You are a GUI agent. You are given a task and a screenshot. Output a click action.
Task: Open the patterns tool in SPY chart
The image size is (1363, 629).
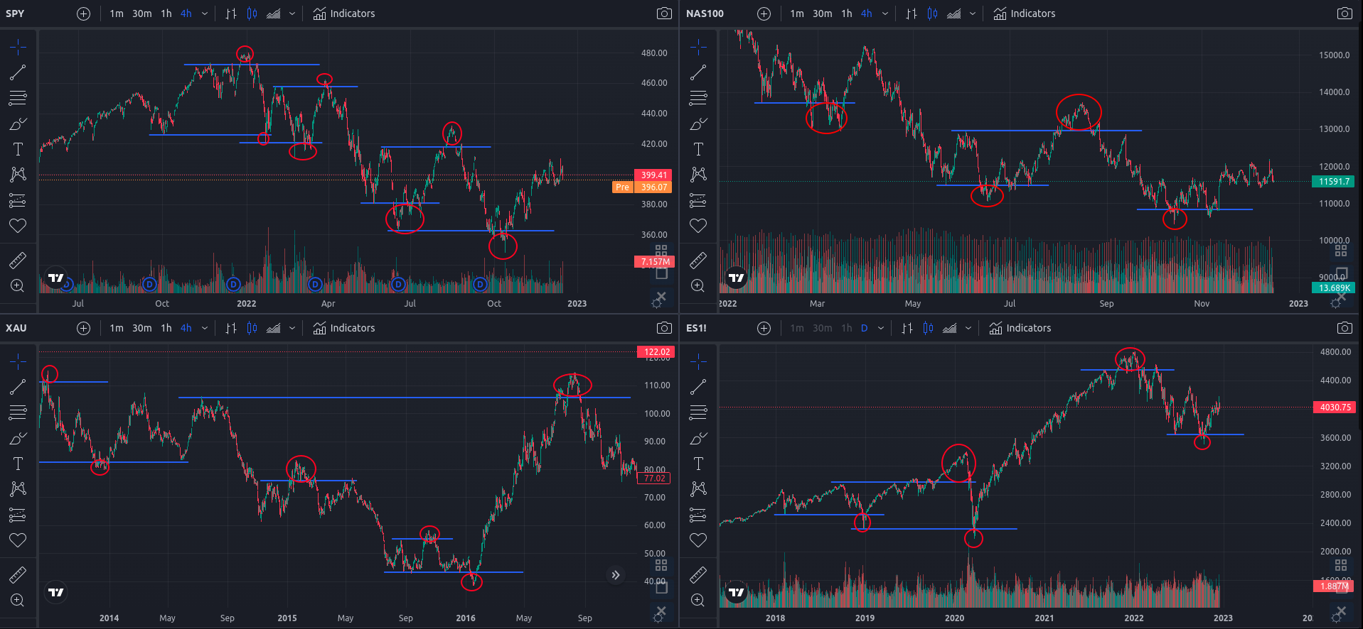coord(18,175)
